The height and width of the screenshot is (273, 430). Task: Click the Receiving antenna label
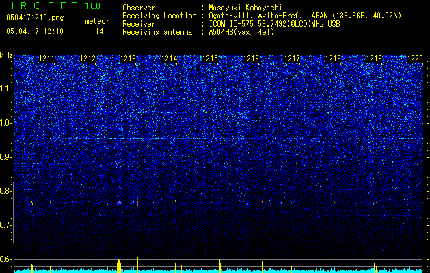point(157,33)
